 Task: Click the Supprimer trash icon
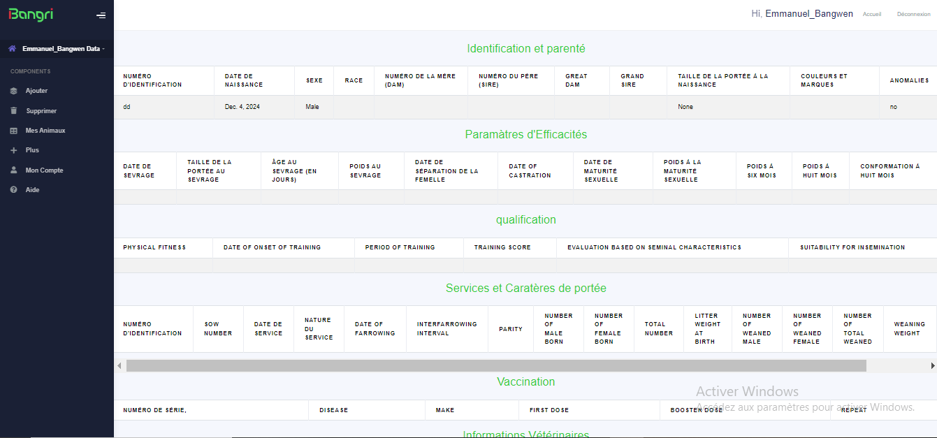pyautogui.click(x=13, y=110)
